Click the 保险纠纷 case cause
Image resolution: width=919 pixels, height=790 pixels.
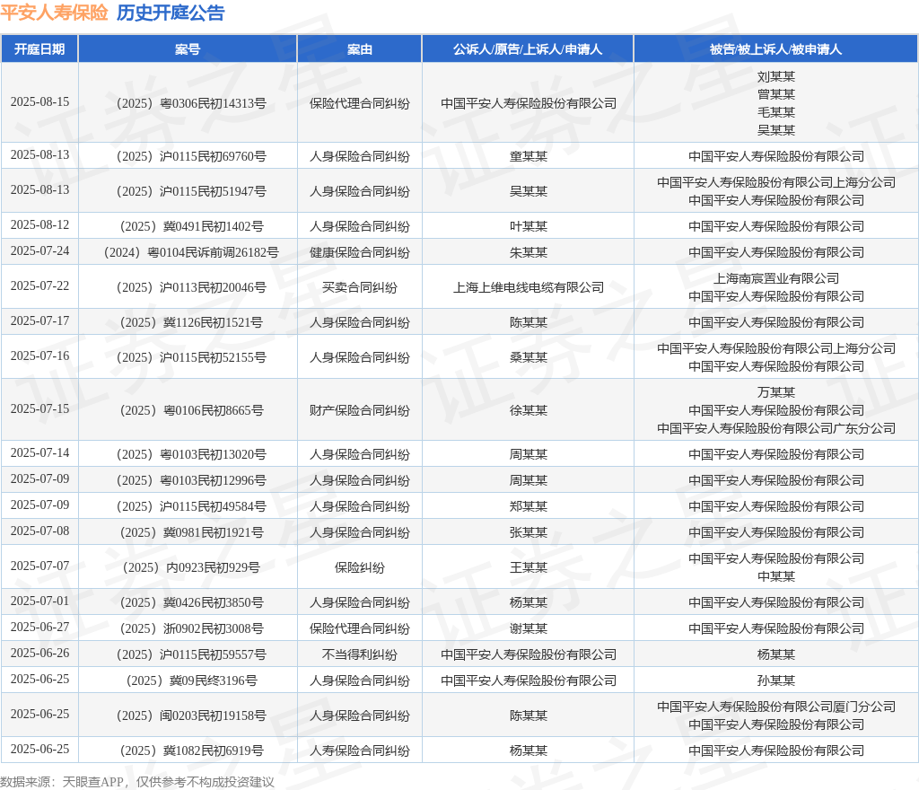(x=359, y=567)
